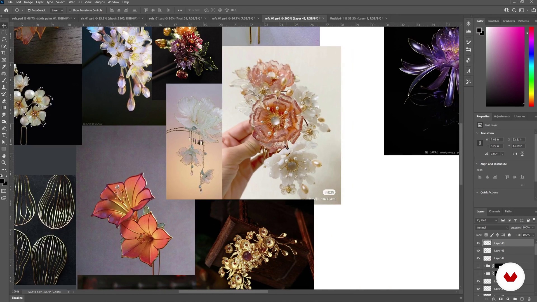Viewport: 537px width, 302px height.
Task: Select the Eraser tool
Action: pos(4,101)
